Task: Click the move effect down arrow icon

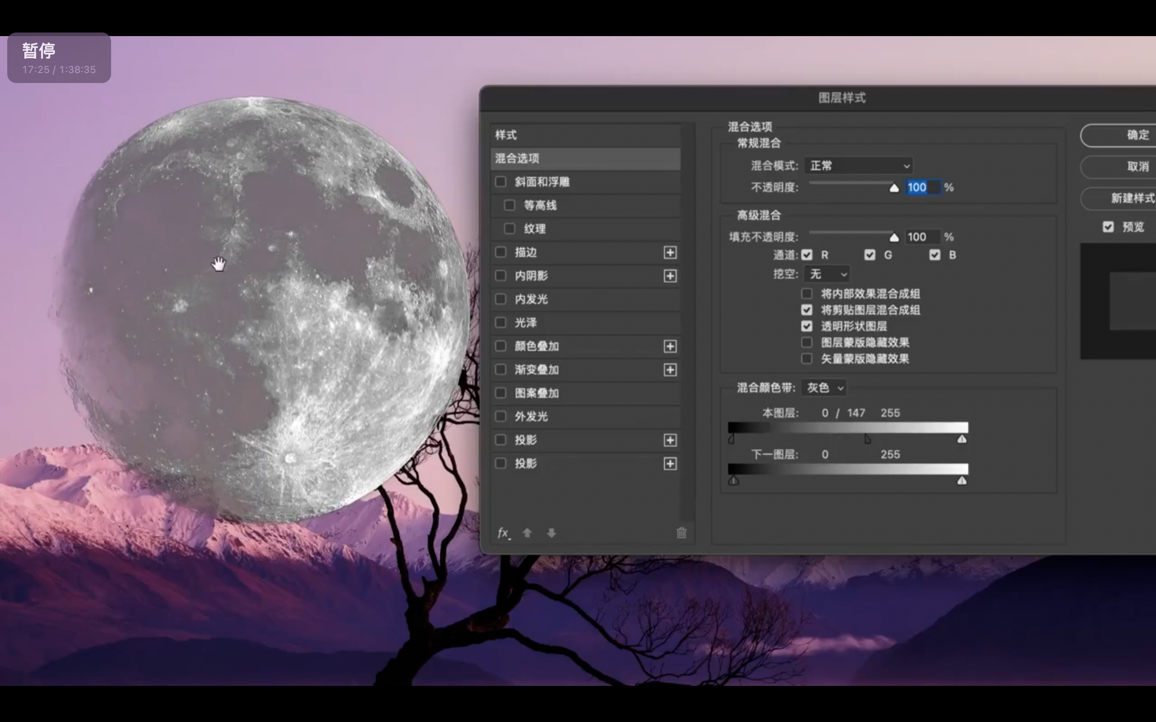Action: (551, 533)
